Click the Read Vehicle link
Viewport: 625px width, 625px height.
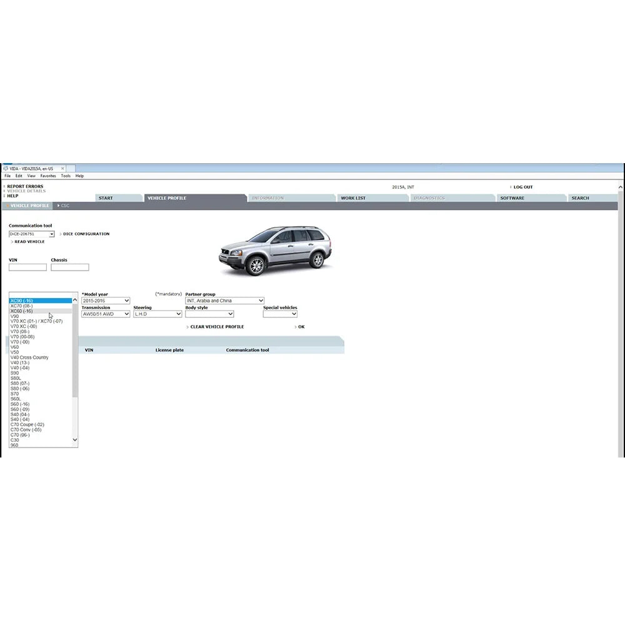pos(29,242)
